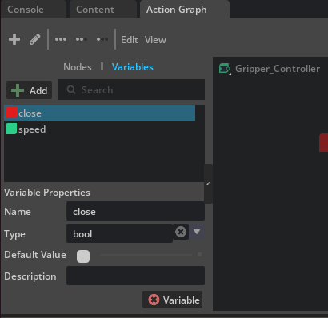328x318 pixels.
Task: Click the Description input field
Action: [135, 276]
